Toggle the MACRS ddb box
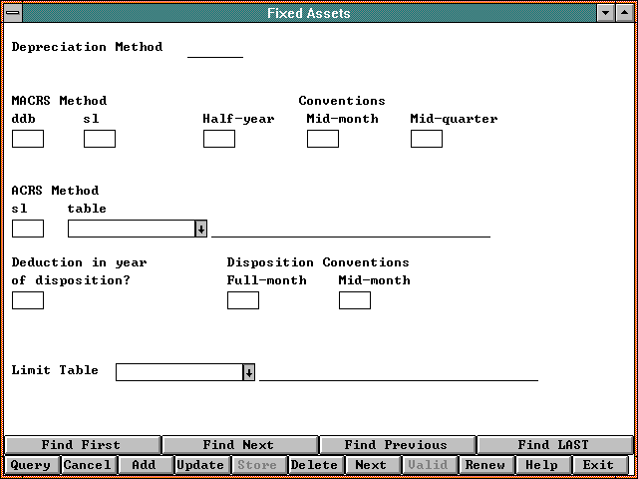Viewport: 638px width, 479px height. pyautogui.click(x=28, y=139)
